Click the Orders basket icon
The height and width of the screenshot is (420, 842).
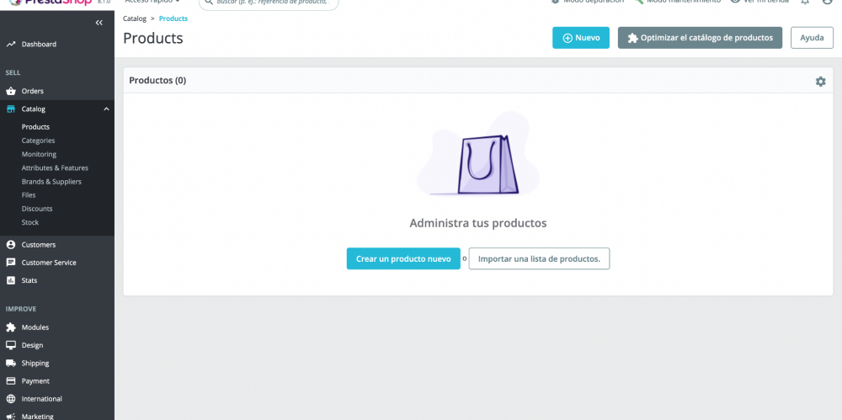coord(11,91)
